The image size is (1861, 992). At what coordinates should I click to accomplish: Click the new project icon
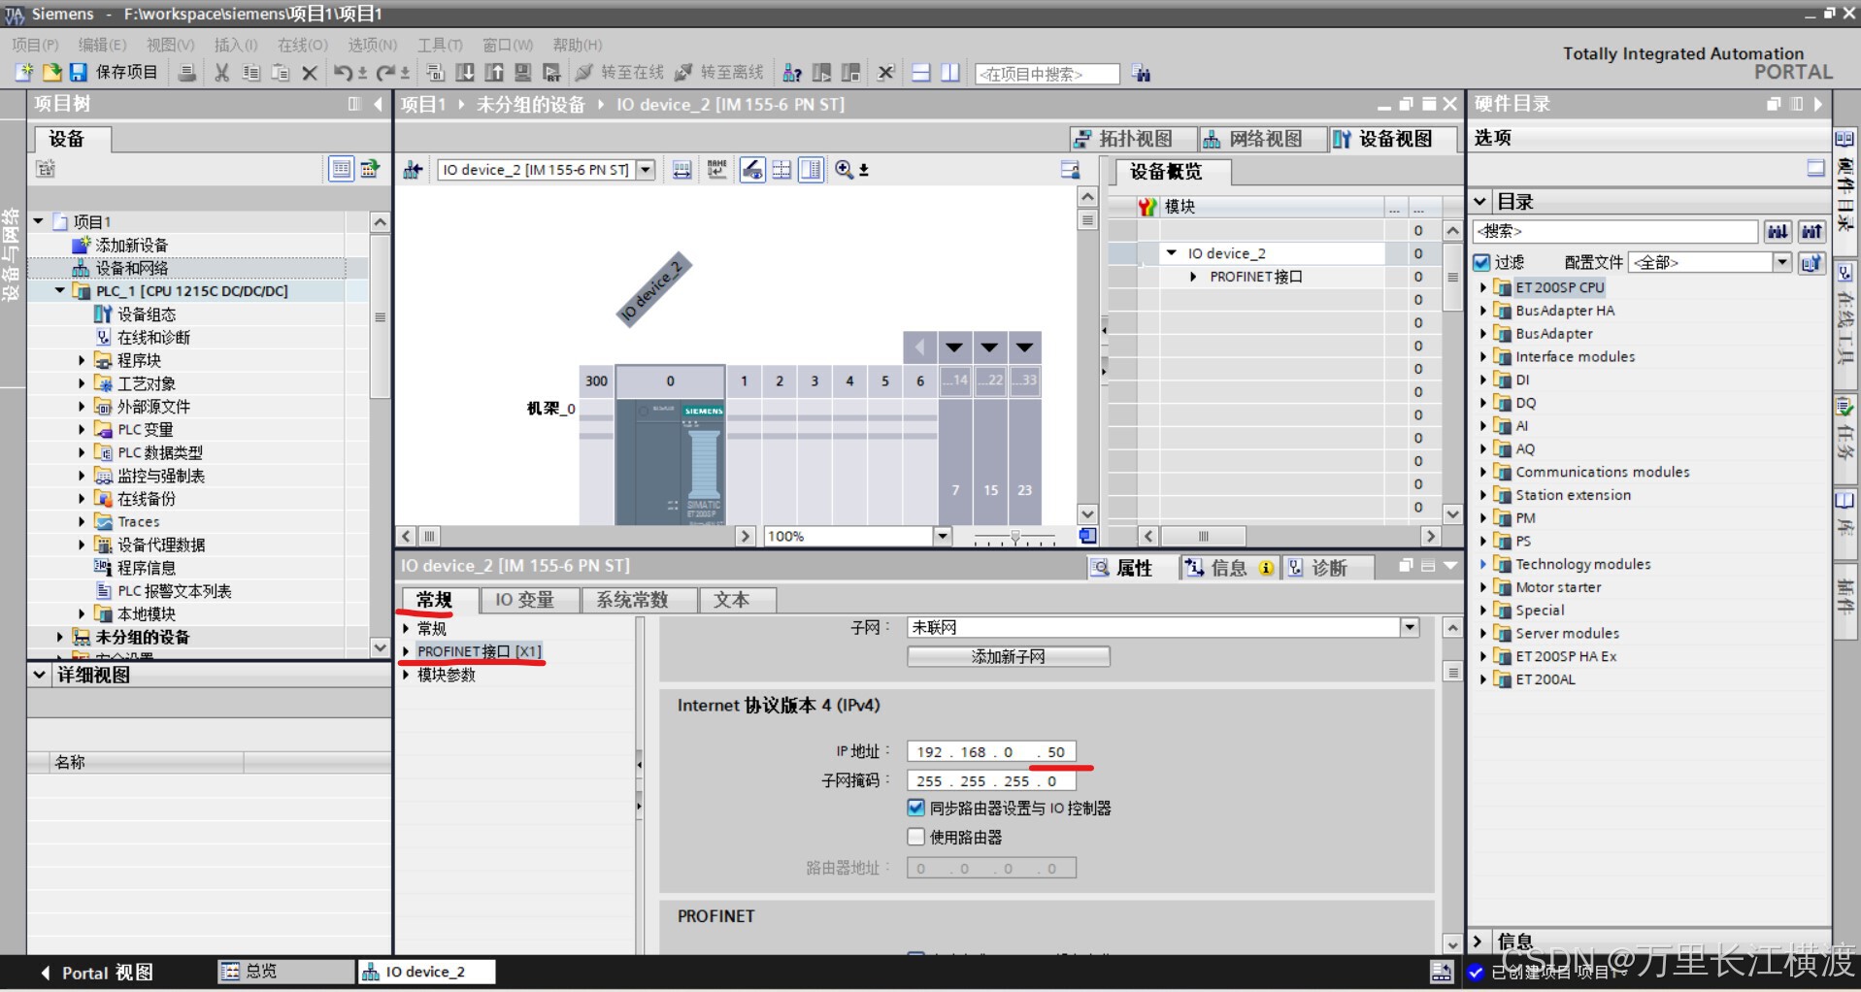(x=24, y=73)
